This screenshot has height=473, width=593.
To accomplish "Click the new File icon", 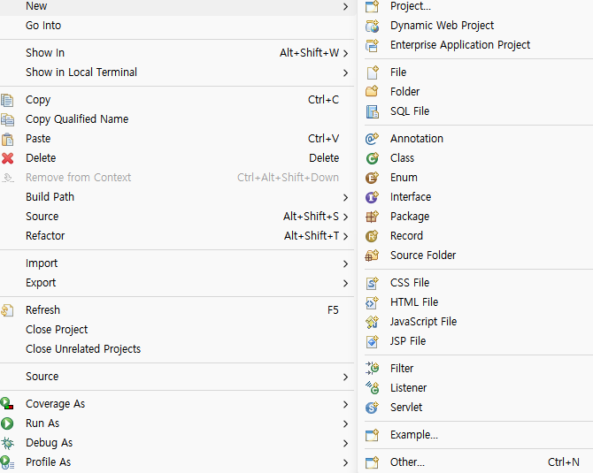I will 372,72.
